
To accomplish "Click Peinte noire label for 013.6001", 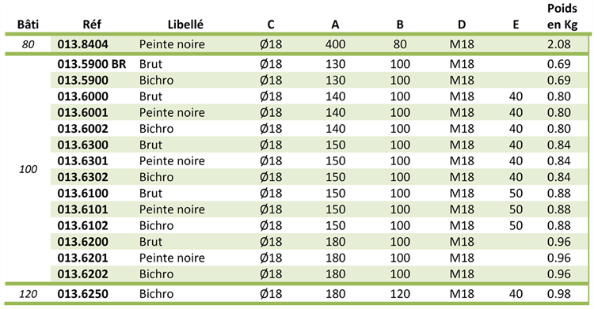I will pos(172,113).
